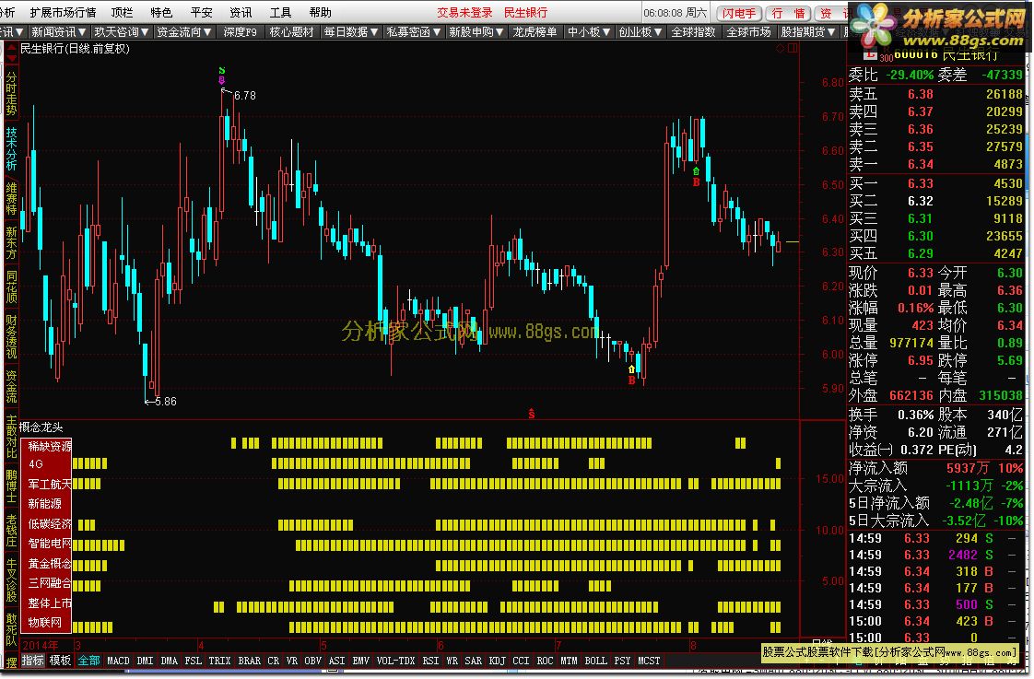1034x679 pixels.
Task: Apply the VOL-TDX indicator
Action: tap(395, 661)
